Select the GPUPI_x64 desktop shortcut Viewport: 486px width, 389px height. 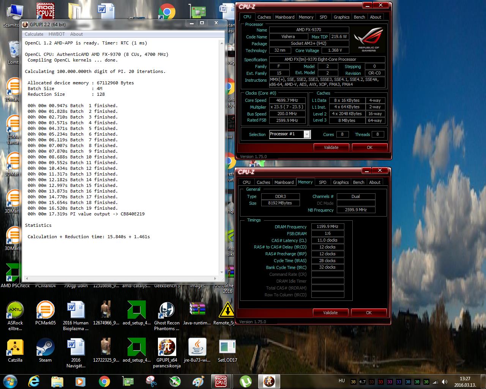tap(167, 353)
